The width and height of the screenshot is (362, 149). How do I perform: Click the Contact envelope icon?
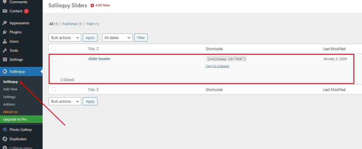(5, 11)
